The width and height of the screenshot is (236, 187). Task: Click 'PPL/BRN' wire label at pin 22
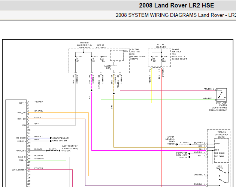click(39, 168)
